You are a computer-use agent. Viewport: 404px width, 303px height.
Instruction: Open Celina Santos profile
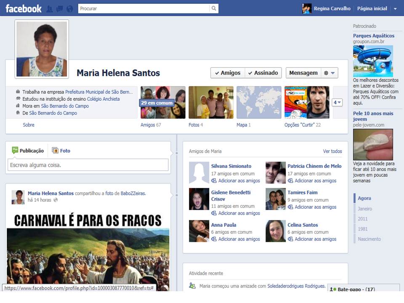click(303, 225)
